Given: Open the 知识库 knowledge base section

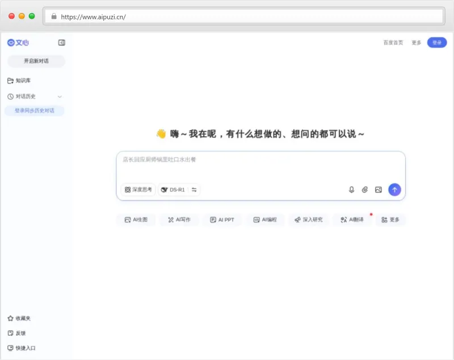Looking at the screenshot, I should click(23, 80).
